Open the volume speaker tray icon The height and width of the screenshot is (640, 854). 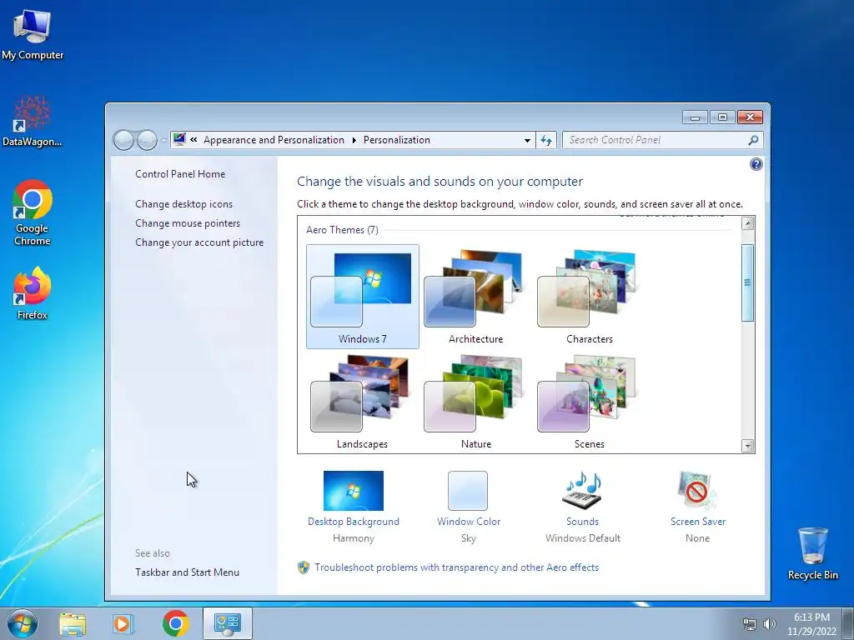770,624
